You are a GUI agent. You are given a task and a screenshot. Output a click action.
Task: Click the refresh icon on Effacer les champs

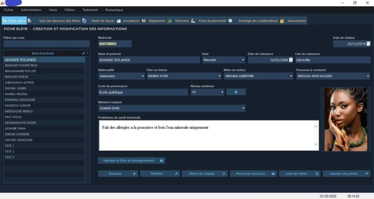point(224,174)
